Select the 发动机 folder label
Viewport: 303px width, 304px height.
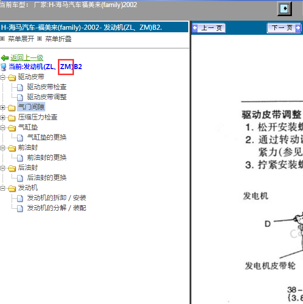tap(28, 188)
